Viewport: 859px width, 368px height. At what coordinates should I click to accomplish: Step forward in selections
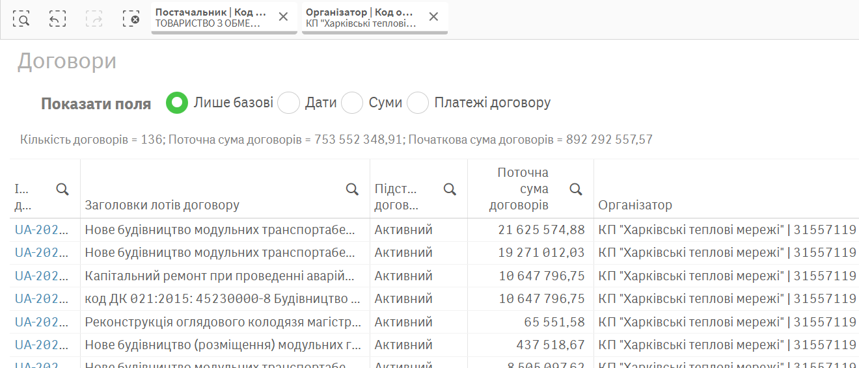pos(94,19)
